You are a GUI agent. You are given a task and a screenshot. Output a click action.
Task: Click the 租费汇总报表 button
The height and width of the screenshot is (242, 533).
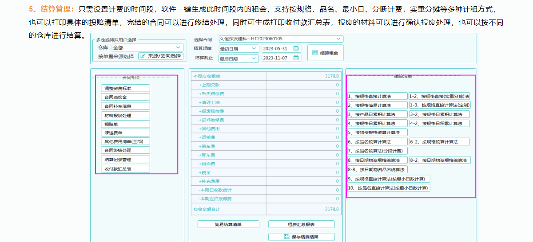tap(301, 224)
